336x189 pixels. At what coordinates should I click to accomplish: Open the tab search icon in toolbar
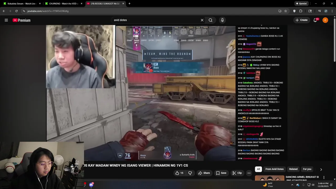coord(310,11)
